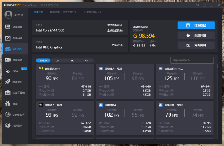Select the 2K resolution option
The image size is (224, 146).
click(x=58, y=60)
